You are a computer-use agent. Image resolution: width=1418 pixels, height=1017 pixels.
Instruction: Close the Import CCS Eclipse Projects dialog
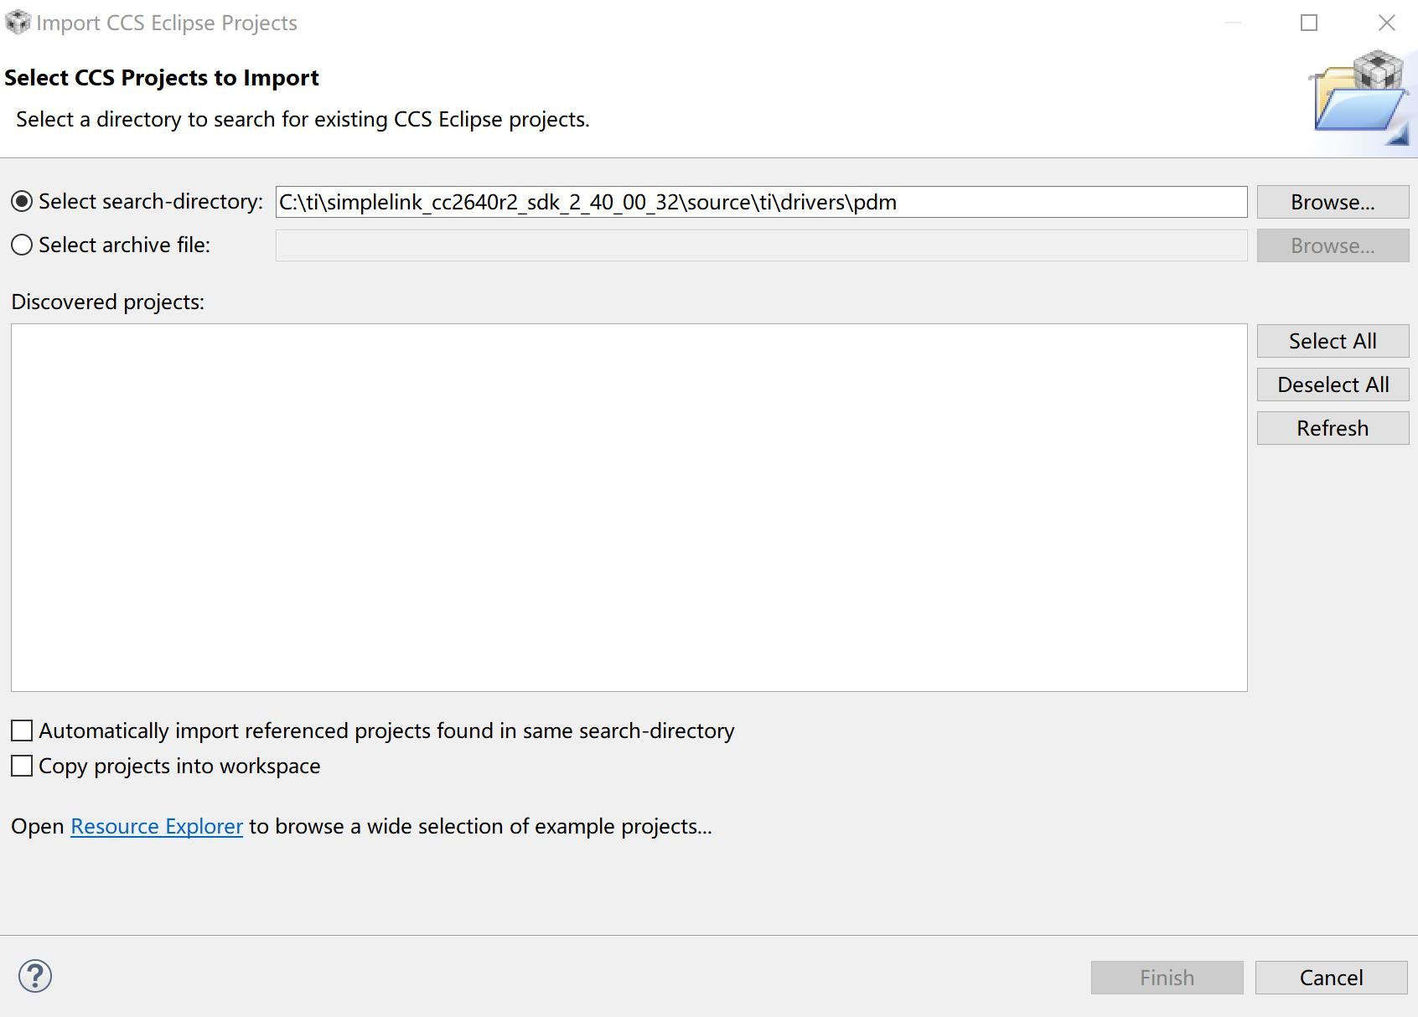(1387, 23)
